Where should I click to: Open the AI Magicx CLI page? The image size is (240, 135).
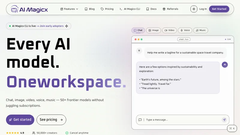click(130, 9)
